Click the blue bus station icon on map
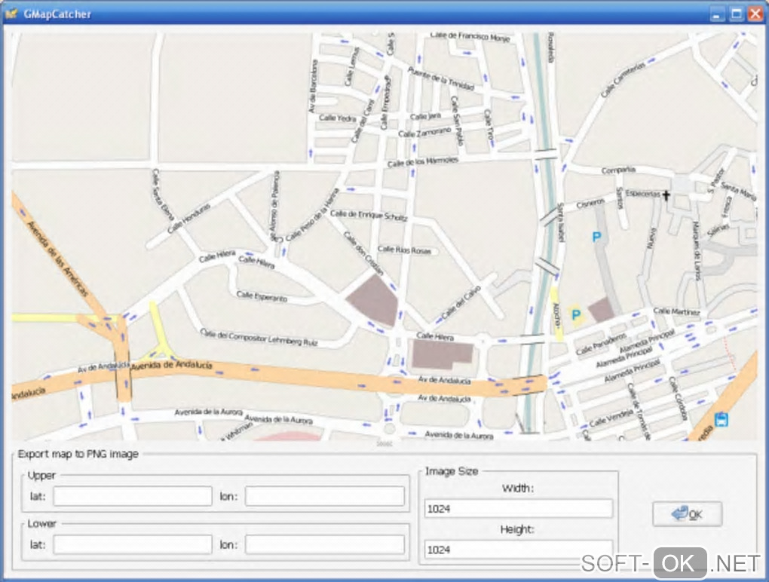The image size is (769, 582). point(721,420)
